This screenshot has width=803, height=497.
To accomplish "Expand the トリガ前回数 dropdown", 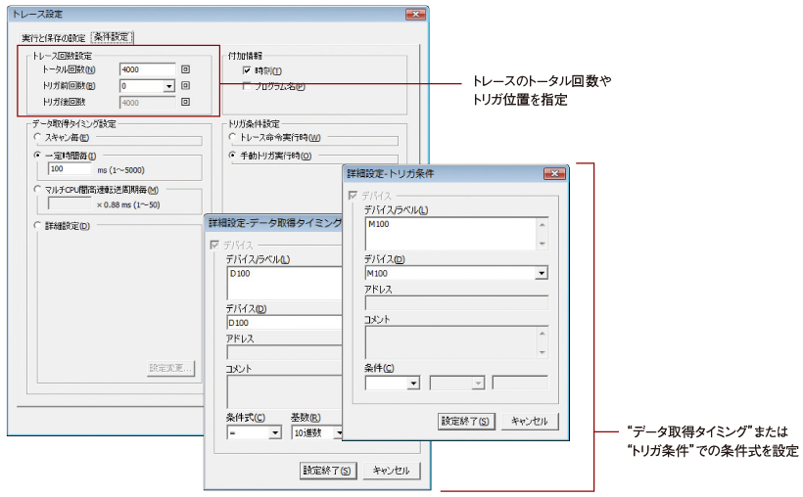I will click(x=169, y=86).
